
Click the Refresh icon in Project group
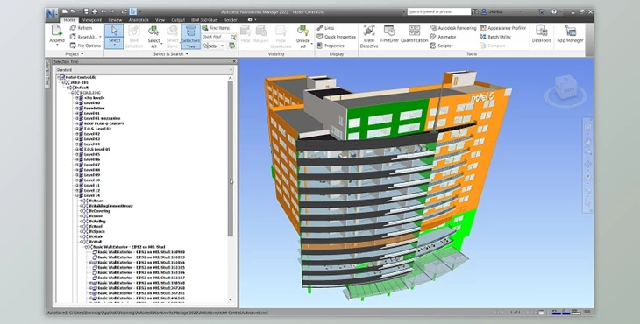pos(73,28)
